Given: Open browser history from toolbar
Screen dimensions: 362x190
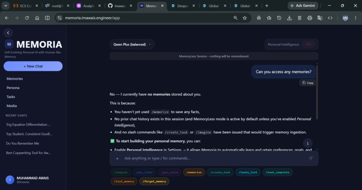Looking at the screenshot, I should (x=279, y=18).
